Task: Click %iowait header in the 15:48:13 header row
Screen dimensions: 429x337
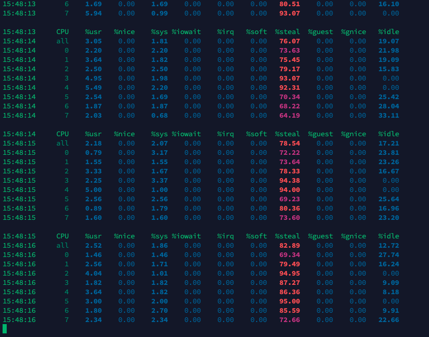Action: coord(186,32)
